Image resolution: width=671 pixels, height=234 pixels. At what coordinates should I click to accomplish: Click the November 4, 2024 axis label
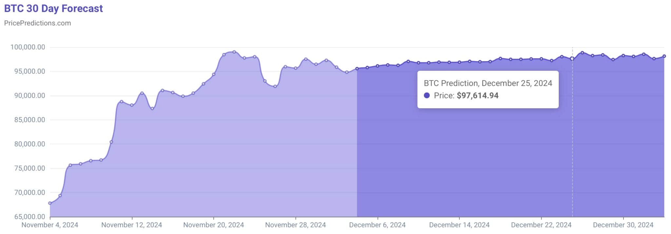50,225
